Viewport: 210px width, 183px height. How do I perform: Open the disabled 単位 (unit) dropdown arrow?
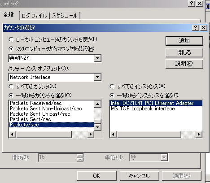(x=164, y=157)
